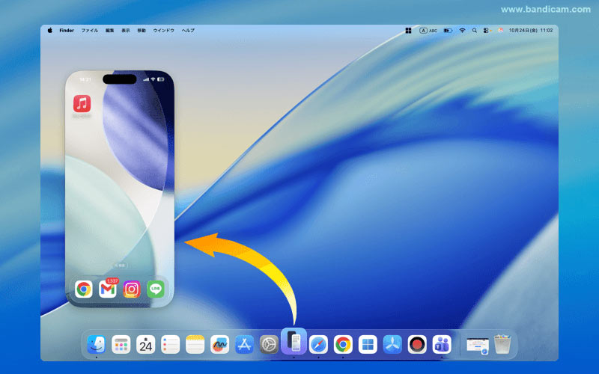This screenshot has height=374, width=599.
Task: Tap the search pill on the iPhone
Action: pyautogui.click(x=120, y=265)
